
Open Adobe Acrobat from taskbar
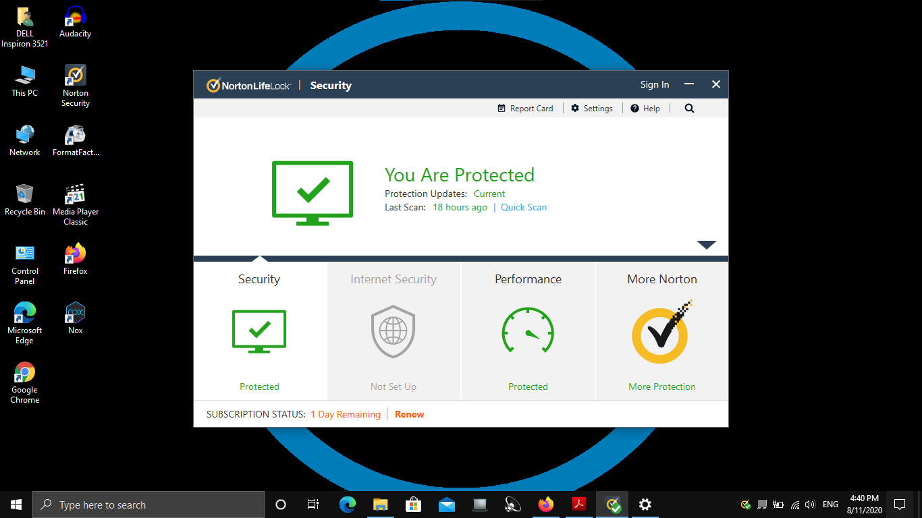579,505
